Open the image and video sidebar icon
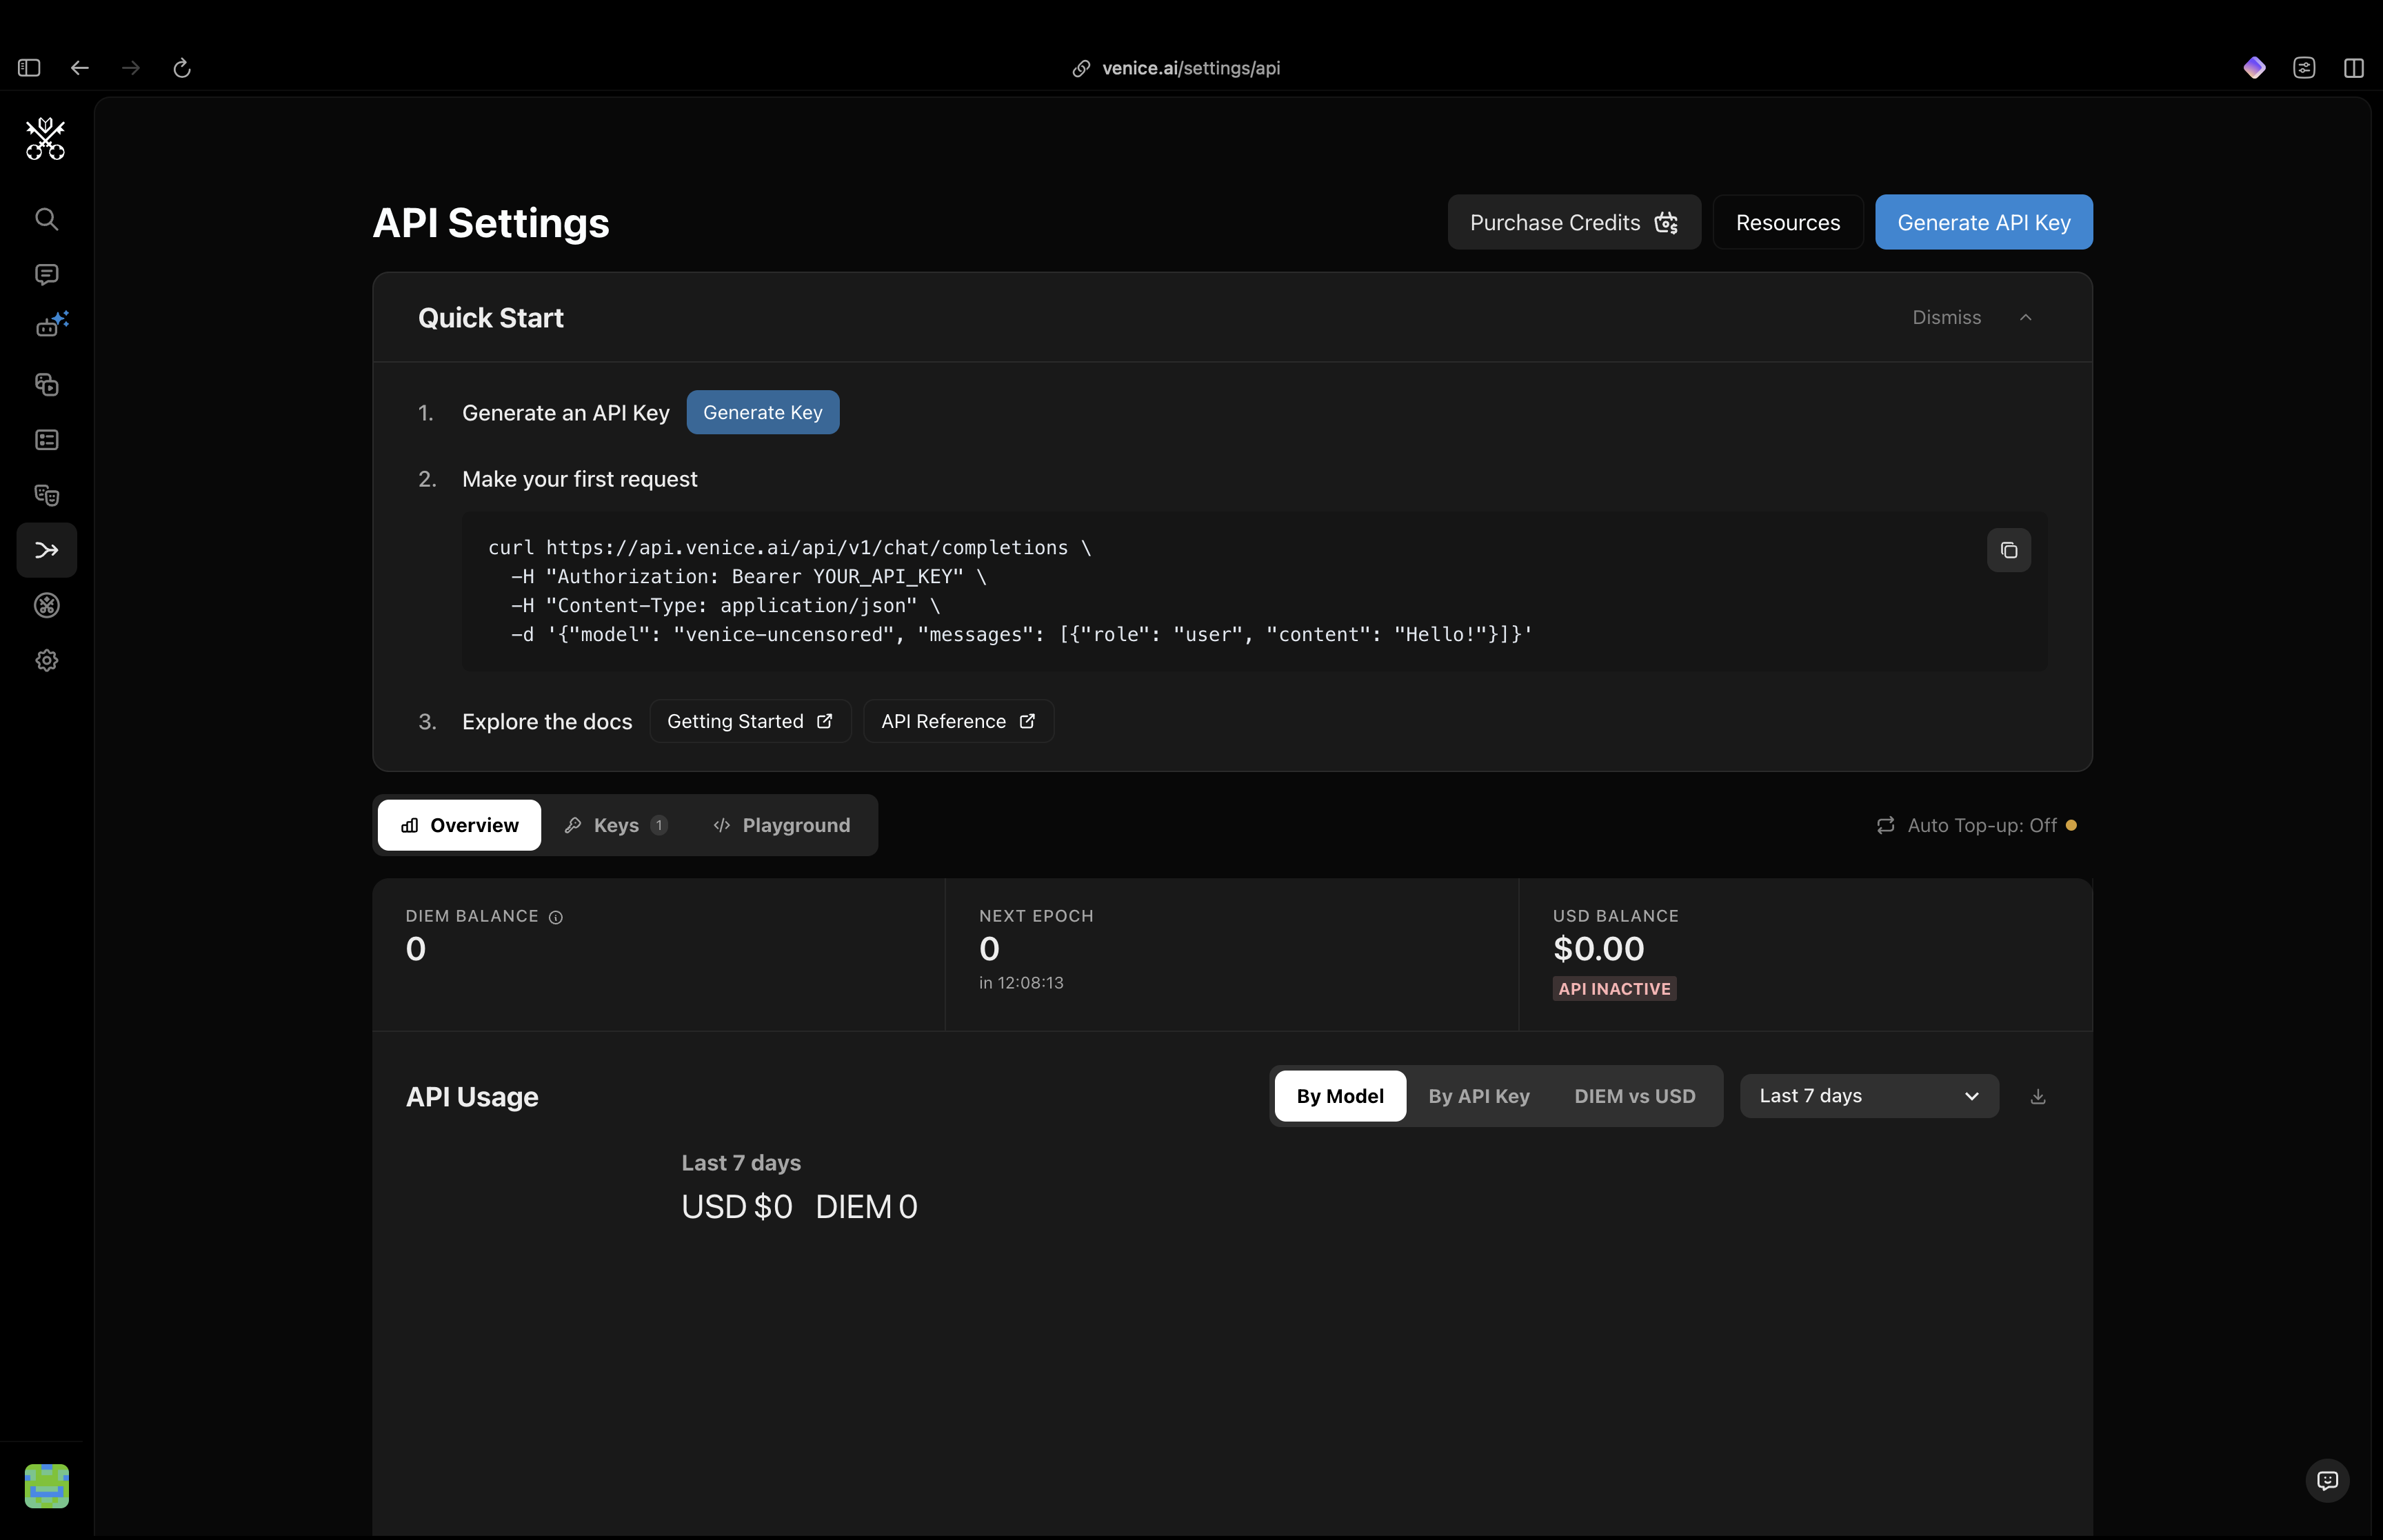This screenshot has width=2383, height=1540. click(x=46, y=385)
